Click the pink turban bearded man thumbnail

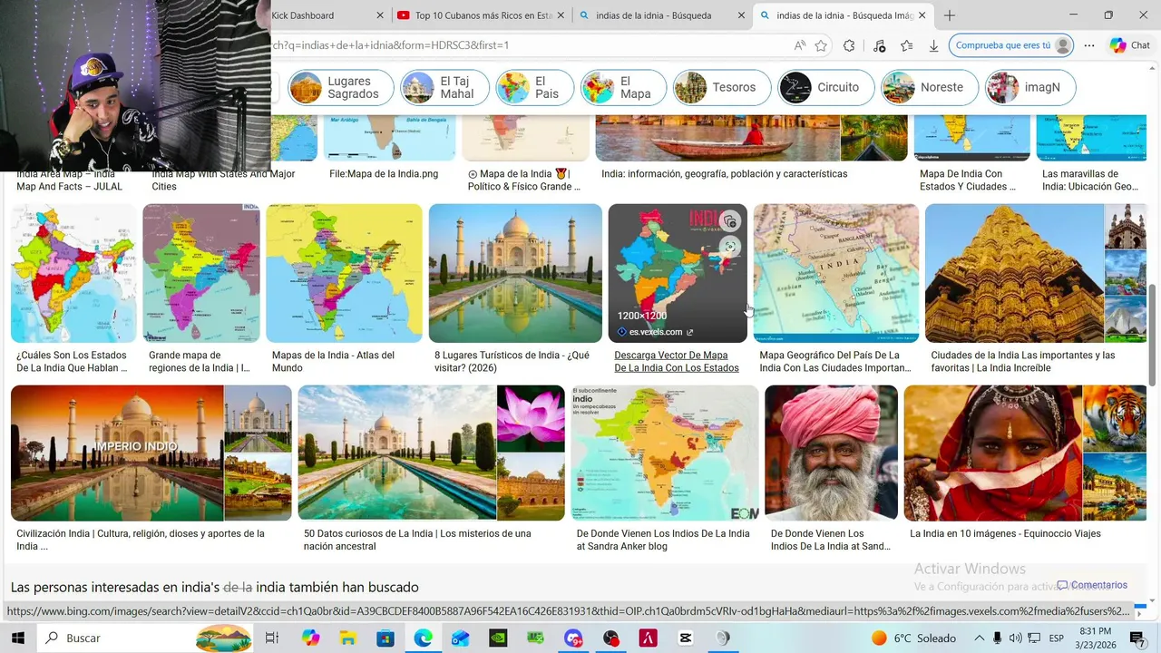click(x=831, y=453)
